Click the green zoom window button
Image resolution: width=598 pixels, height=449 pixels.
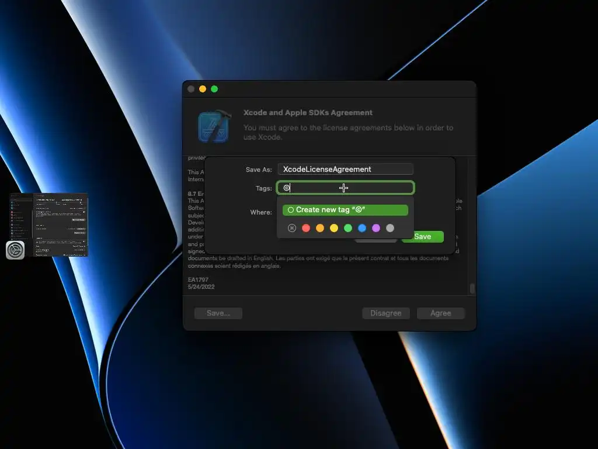click(214, 89)
